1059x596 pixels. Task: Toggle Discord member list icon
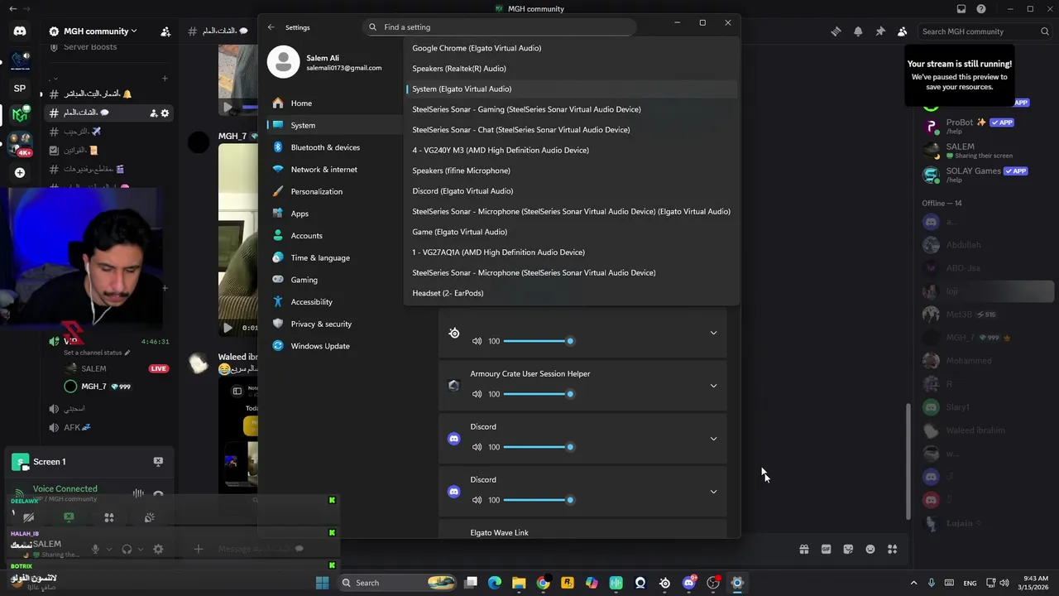(x=903, y=31)
